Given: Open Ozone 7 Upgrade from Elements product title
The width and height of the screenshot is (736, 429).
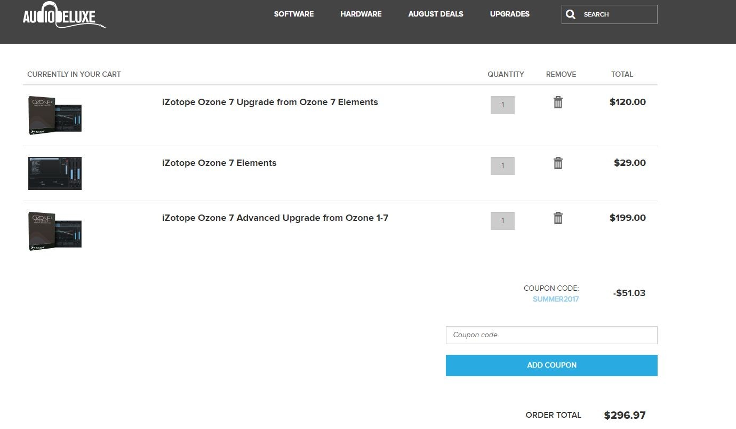Looking at the screenshot, I should (x=270, y=102).
